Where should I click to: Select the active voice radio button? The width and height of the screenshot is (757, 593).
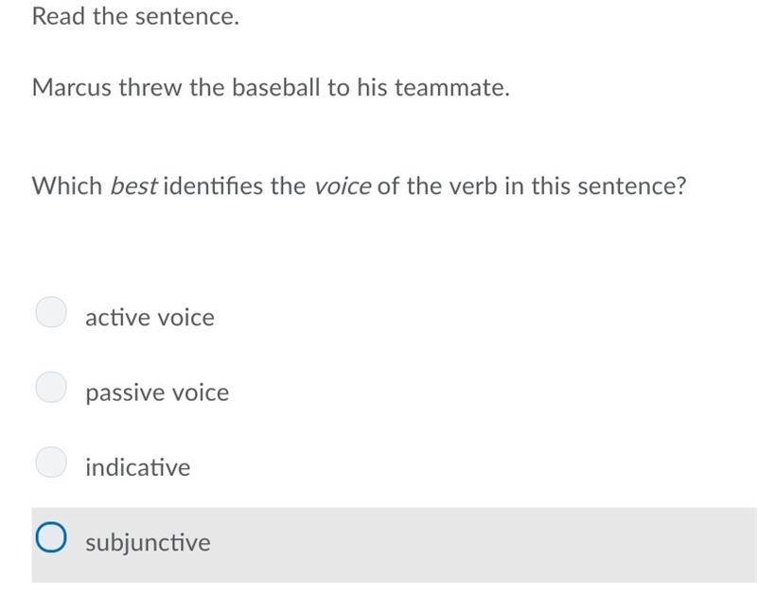[x=51, y=312]
